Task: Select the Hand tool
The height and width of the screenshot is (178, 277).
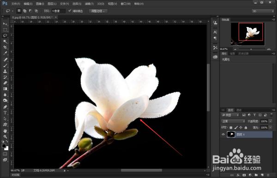Action: [x=5, y=131]
